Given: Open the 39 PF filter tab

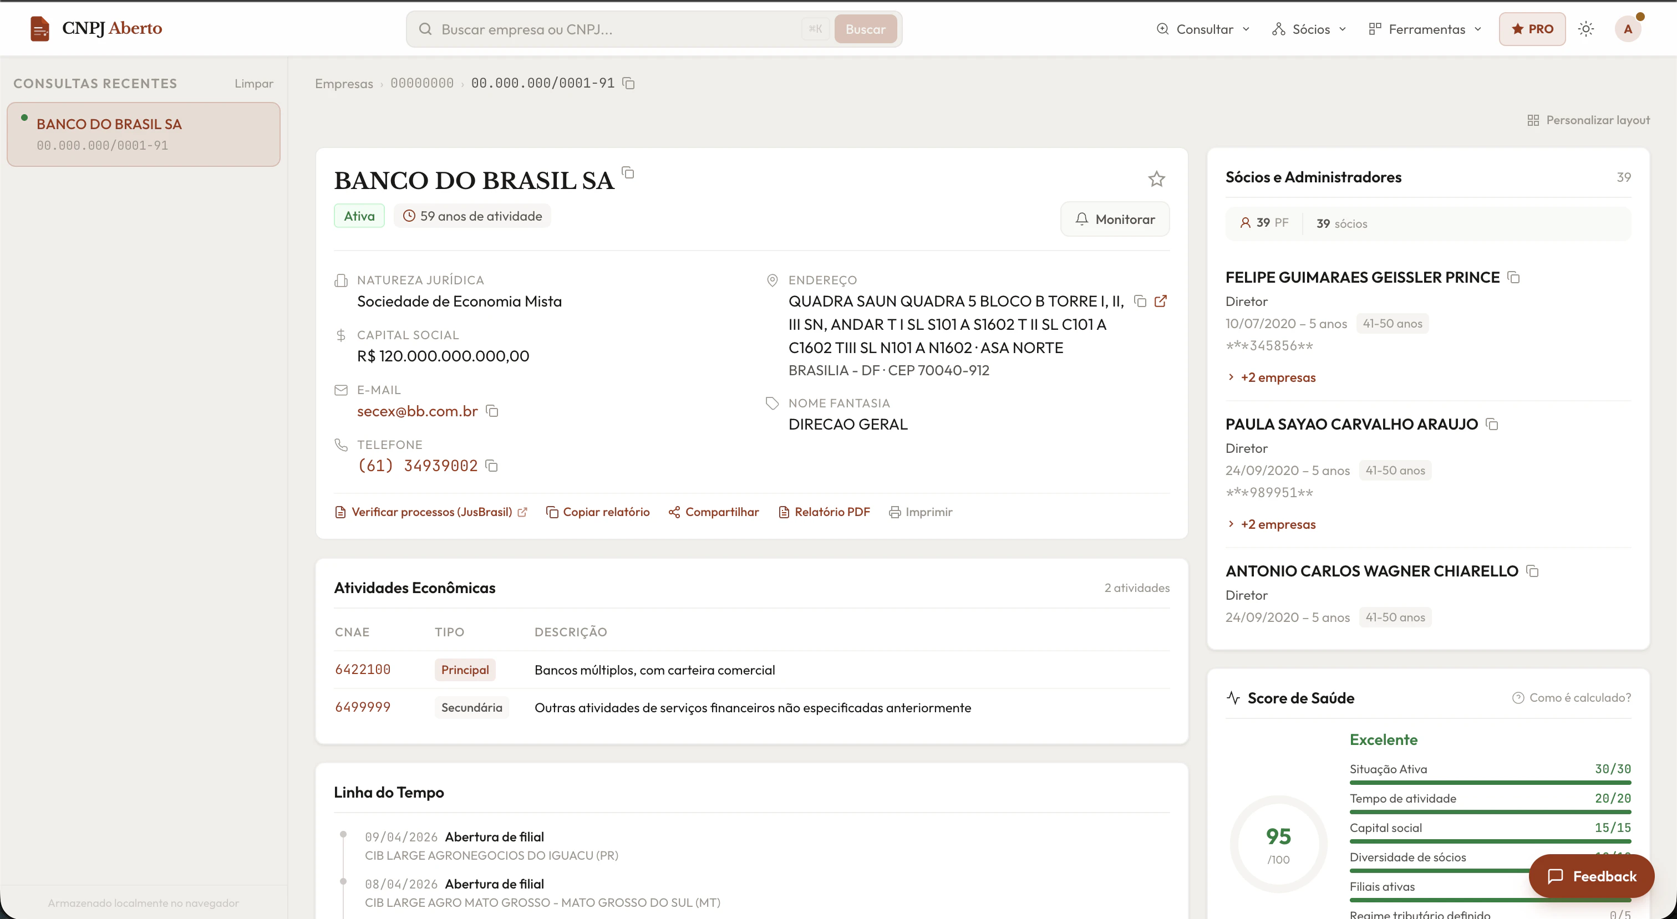Looking at the screenshot, I should (x=1264, y=223).
